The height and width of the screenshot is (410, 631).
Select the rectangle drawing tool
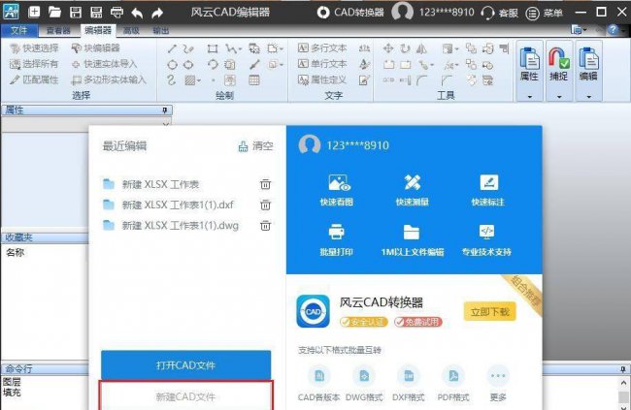point(213,48)
